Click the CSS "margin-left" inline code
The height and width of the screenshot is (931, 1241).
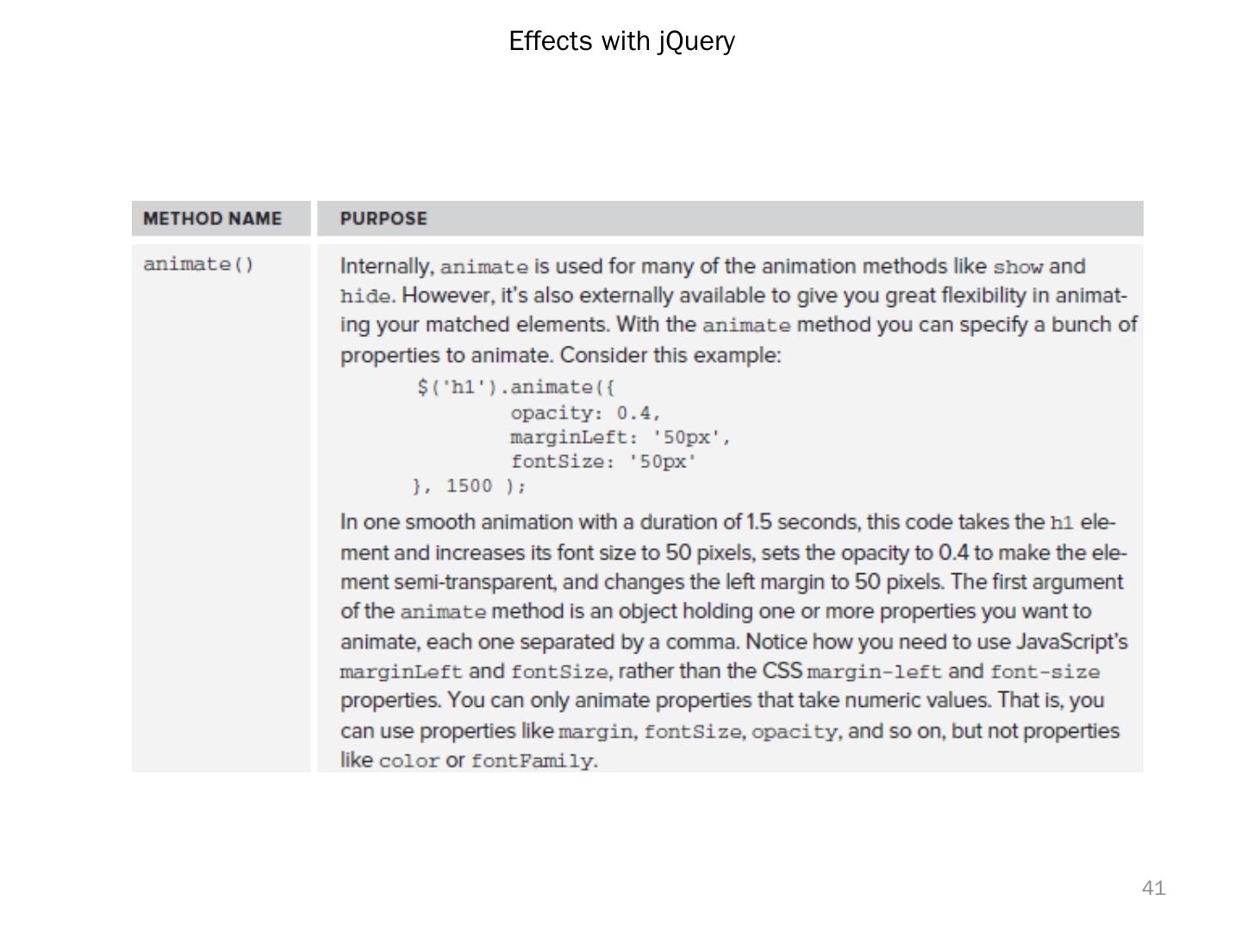tap(874, 672)
